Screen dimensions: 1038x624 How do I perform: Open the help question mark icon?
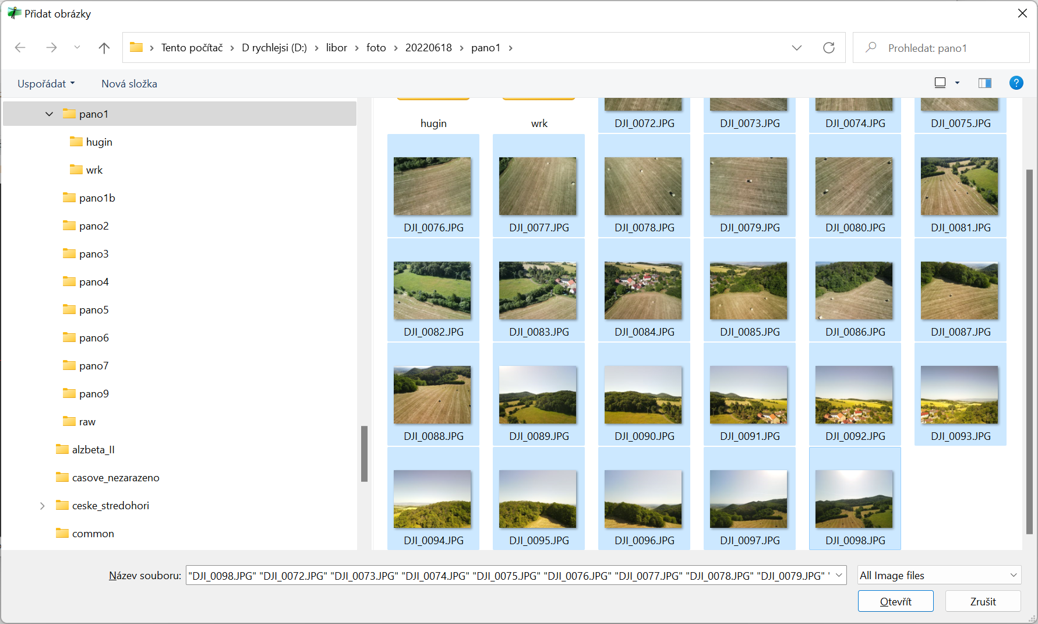pos(1016,83)
